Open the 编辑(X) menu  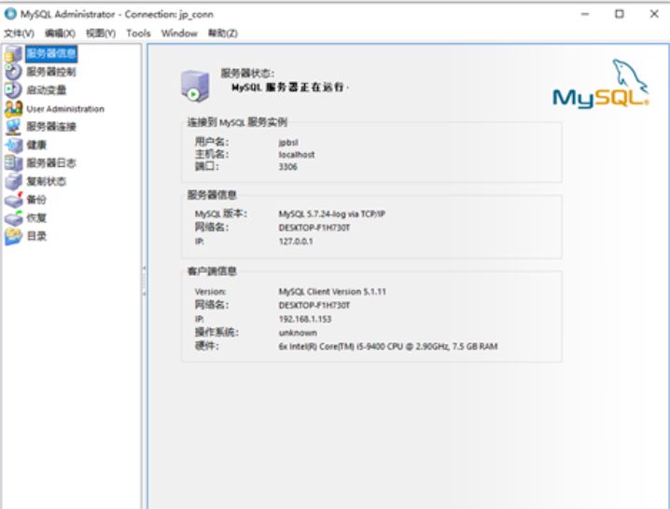point(61,34)
